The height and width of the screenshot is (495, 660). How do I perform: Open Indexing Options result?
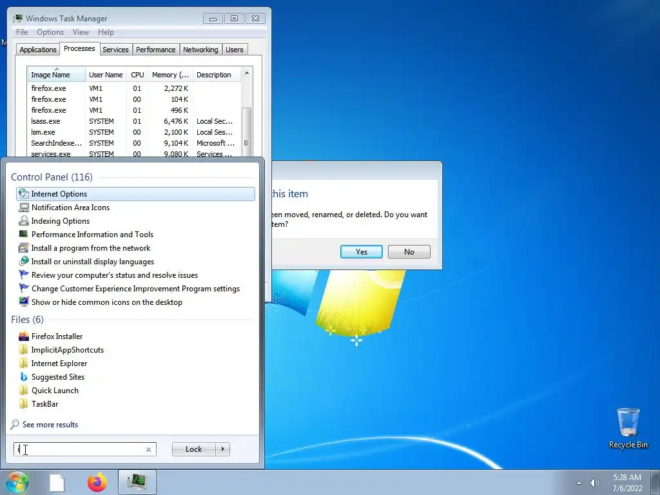pyautogui.click(x=135, y=220)
